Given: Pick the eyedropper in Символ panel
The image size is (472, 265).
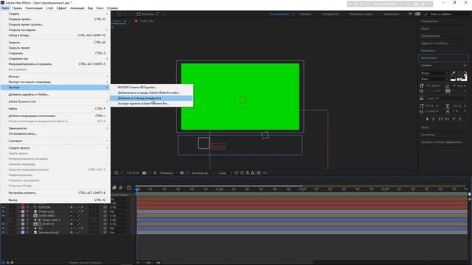Looking at the screenshot, I should pos(453,73).
